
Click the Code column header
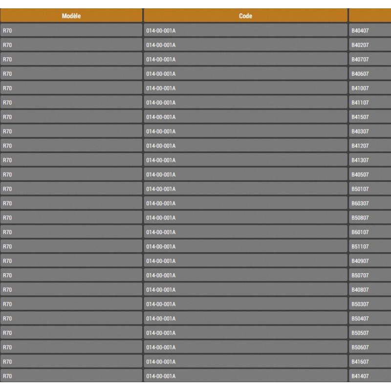[x=245, y=16]
